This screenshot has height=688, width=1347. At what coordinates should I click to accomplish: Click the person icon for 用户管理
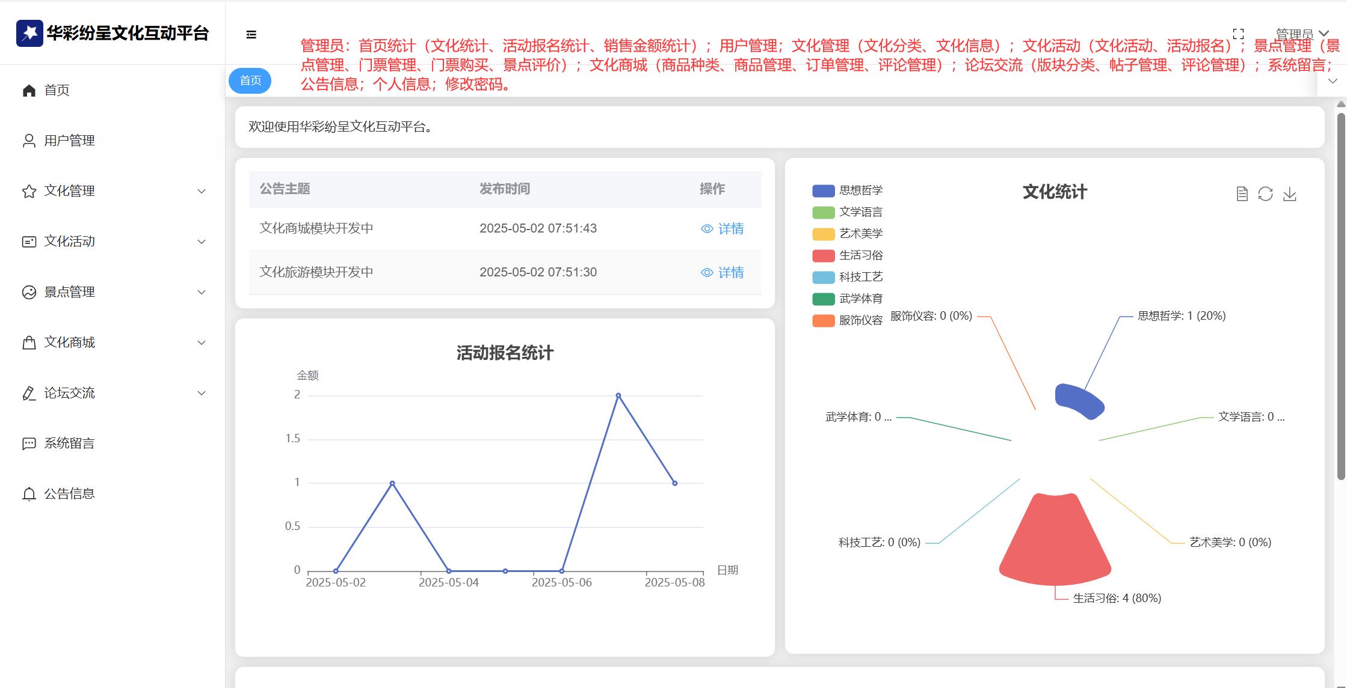point(29,141)
